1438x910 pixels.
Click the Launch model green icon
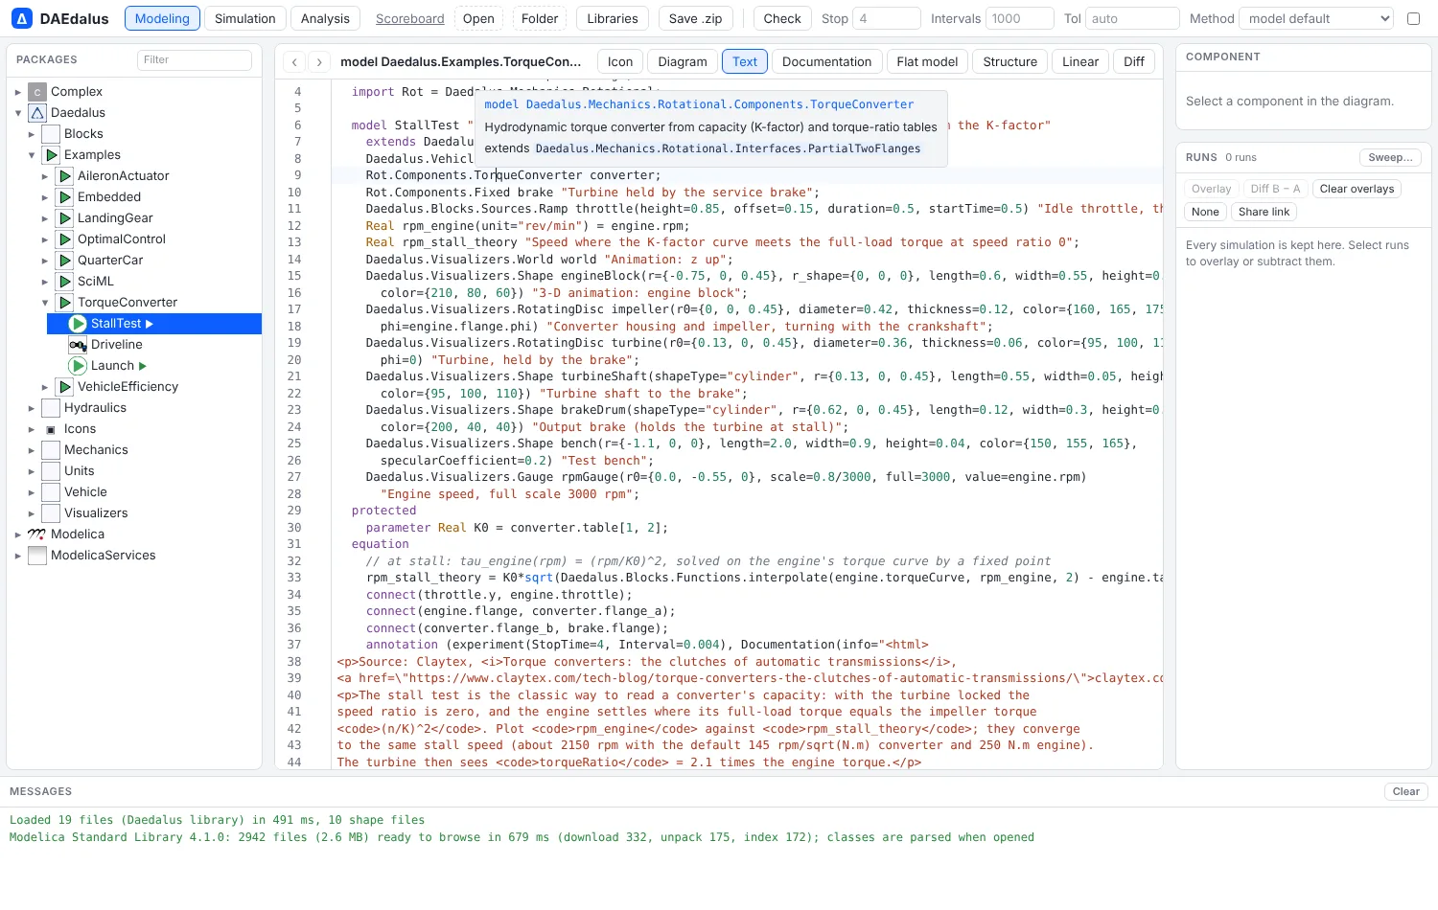pos(78,366)
